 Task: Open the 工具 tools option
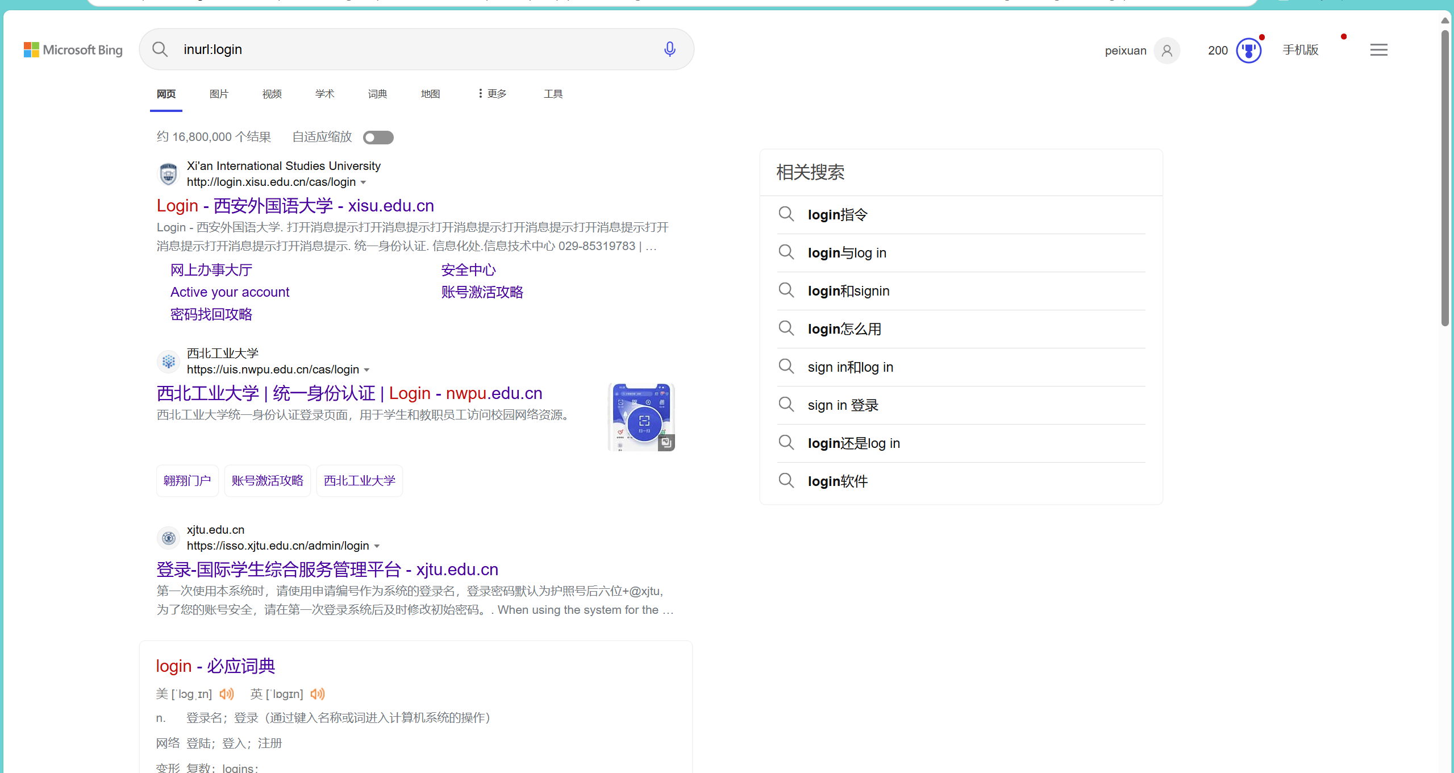coord(553,94)
